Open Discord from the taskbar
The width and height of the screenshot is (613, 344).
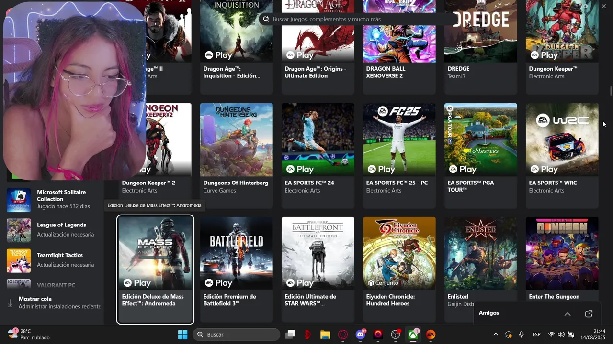(x=361, y=334)
